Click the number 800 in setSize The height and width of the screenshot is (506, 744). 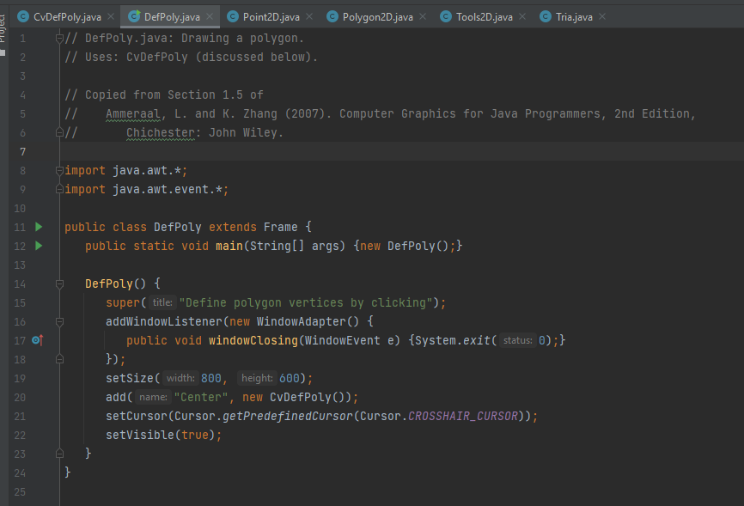point(211,378)
